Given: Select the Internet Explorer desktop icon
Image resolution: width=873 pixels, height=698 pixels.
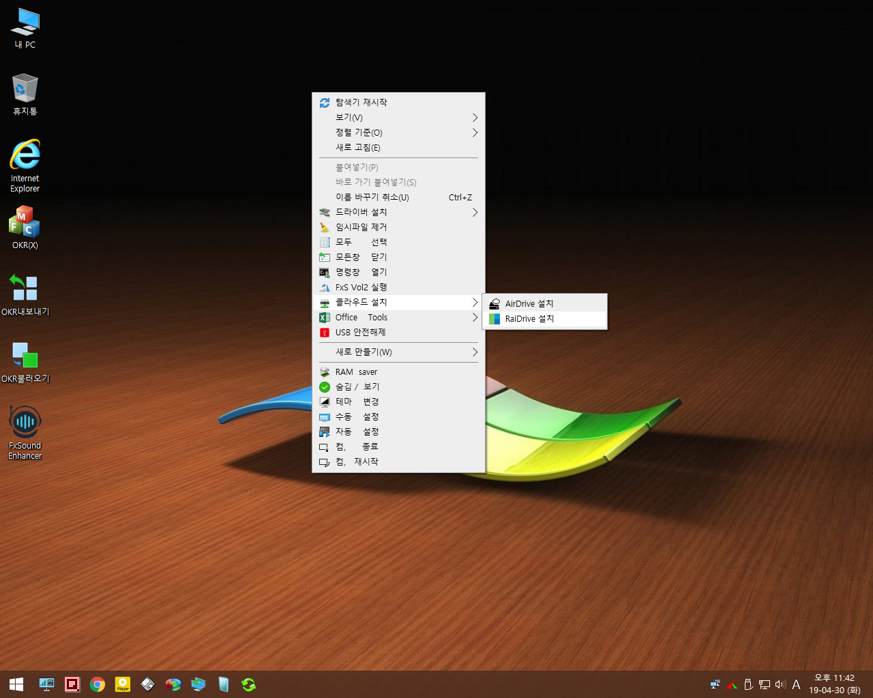Looking at the screenshot, I should point(25,166).
